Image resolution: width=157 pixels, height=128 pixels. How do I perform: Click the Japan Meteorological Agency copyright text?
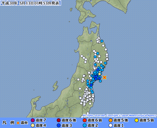[x=120, y=115]
